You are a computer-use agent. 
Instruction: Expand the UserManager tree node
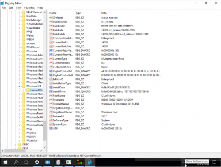point(19,20)
